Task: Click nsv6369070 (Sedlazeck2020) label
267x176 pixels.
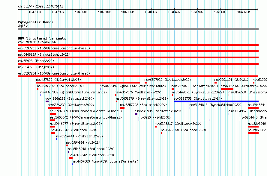Action: pyautogui.click(x=195, y=86)
